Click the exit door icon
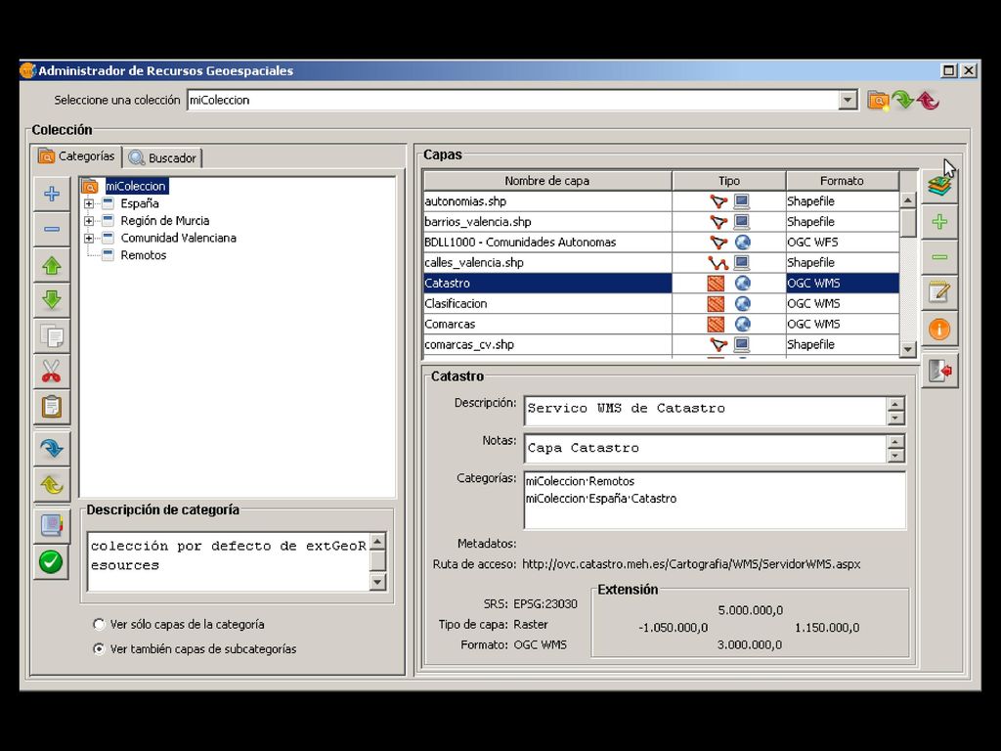The height and width of the screenshot is (751, 1001). click(x=939, y=371)
